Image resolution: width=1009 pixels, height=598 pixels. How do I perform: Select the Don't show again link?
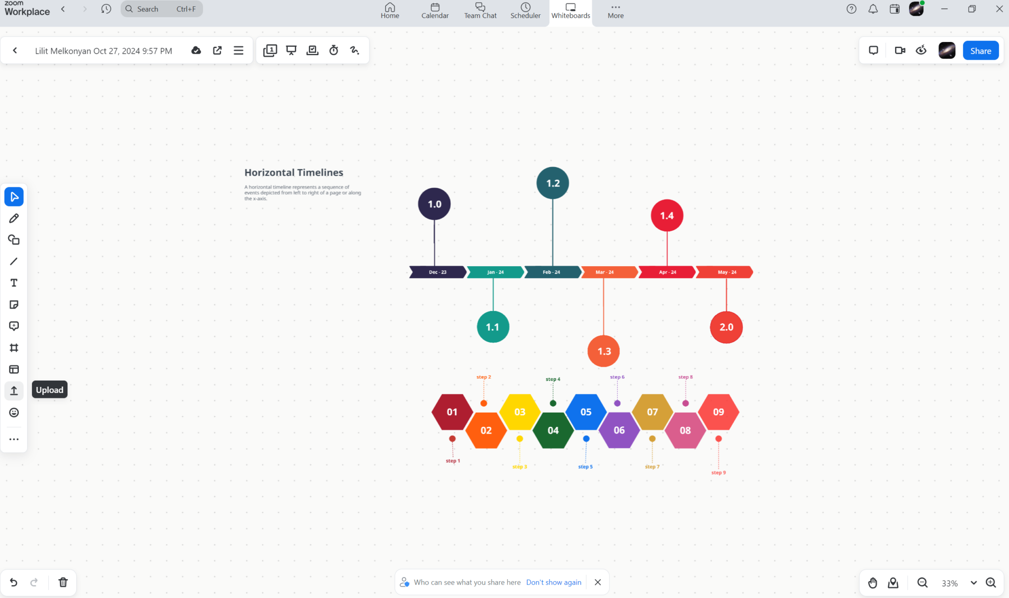tap(553, 582)
